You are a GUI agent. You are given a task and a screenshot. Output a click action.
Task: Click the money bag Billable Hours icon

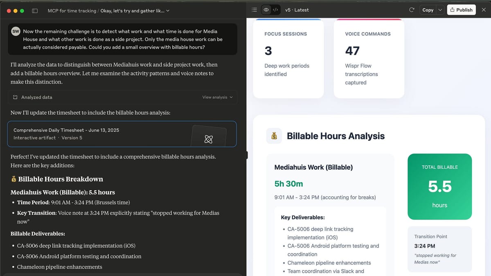pos(274,136)
